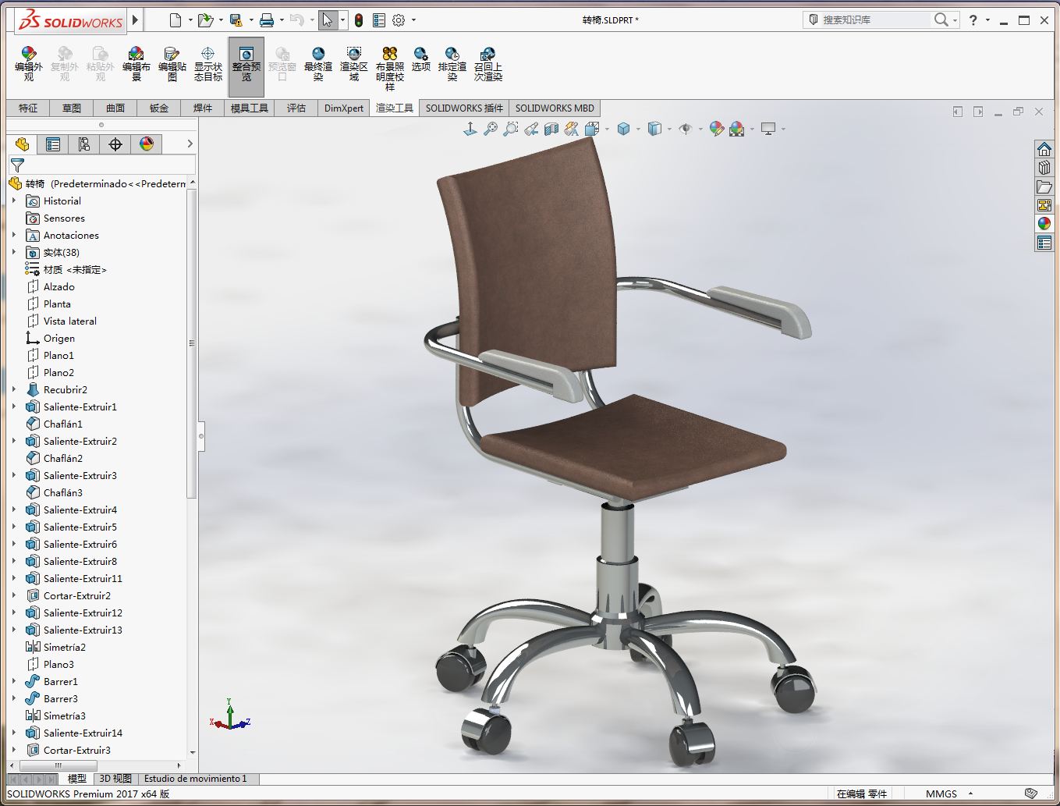
Task: Switch to the DimXpert tab
Action: (x=344, y=108)
